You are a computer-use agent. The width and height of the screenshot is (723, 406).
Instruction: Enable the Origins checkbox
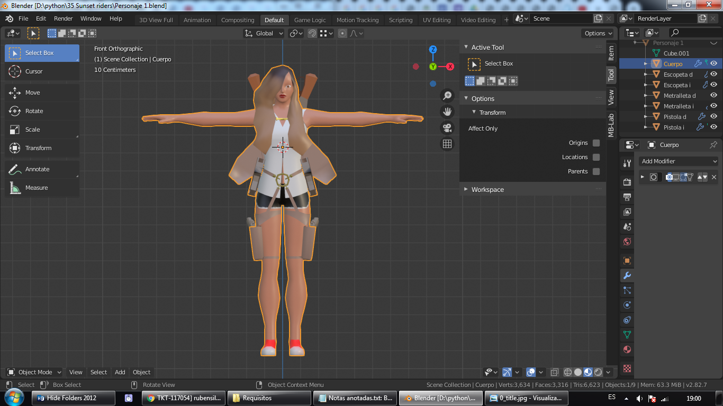[597, 143]
